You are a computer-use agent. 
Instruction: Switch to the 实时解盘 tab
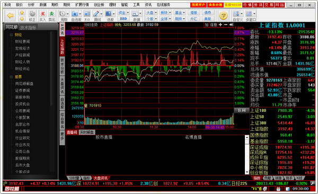click(x=87, y=133)
